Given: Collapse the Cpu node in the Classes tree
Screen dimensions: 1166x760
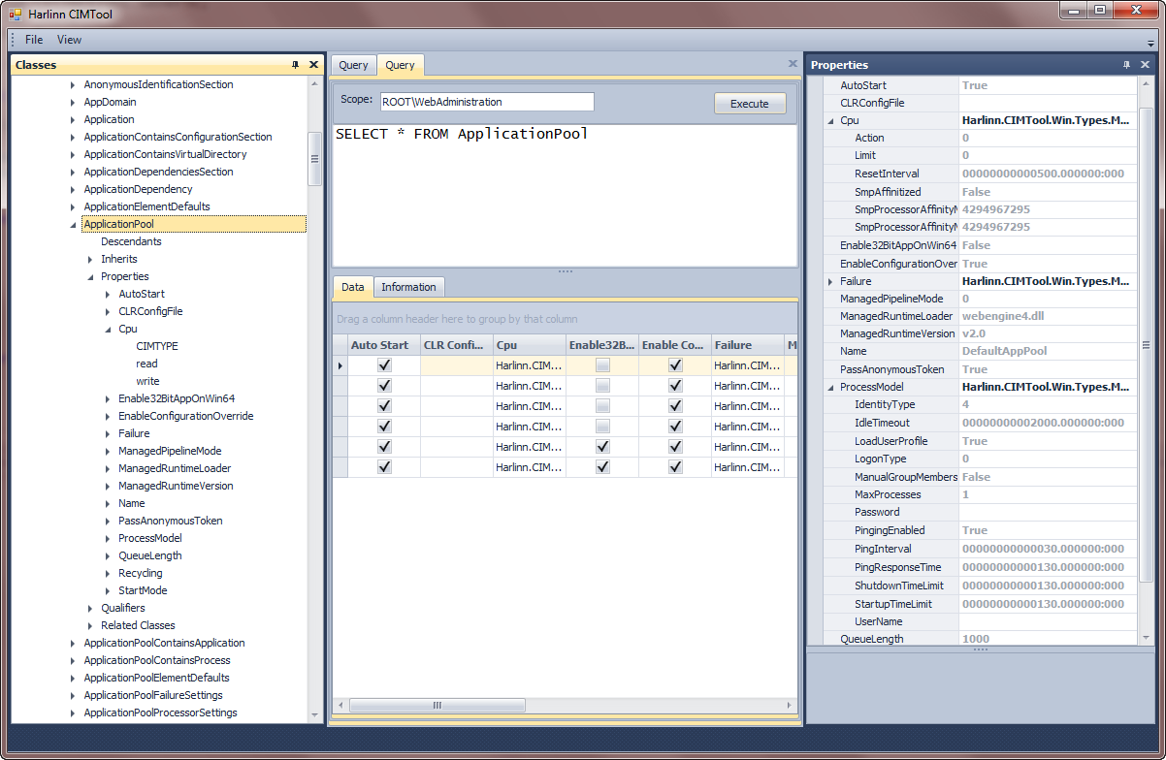Looking at the screenshot, I should pos(108,330).
